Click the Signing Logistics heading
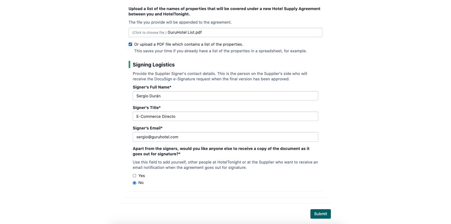This screenshot has width=451, height=224. pyautogui.click(x=153, y=65)
